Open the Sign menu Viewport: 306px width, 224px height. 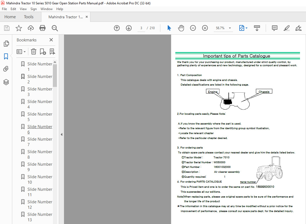click(x=33, y=9)
